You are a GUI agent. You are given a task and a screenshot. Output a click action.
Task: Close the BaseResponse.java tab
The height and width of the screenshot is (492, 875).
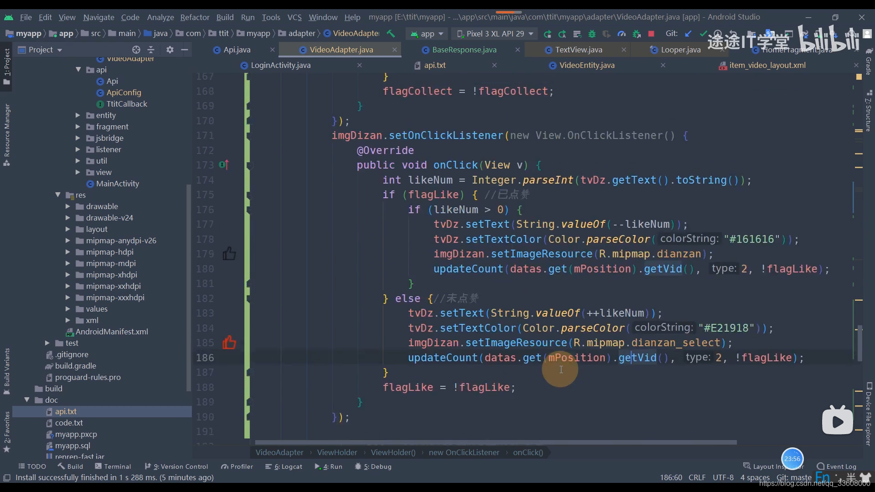point(518,50)
